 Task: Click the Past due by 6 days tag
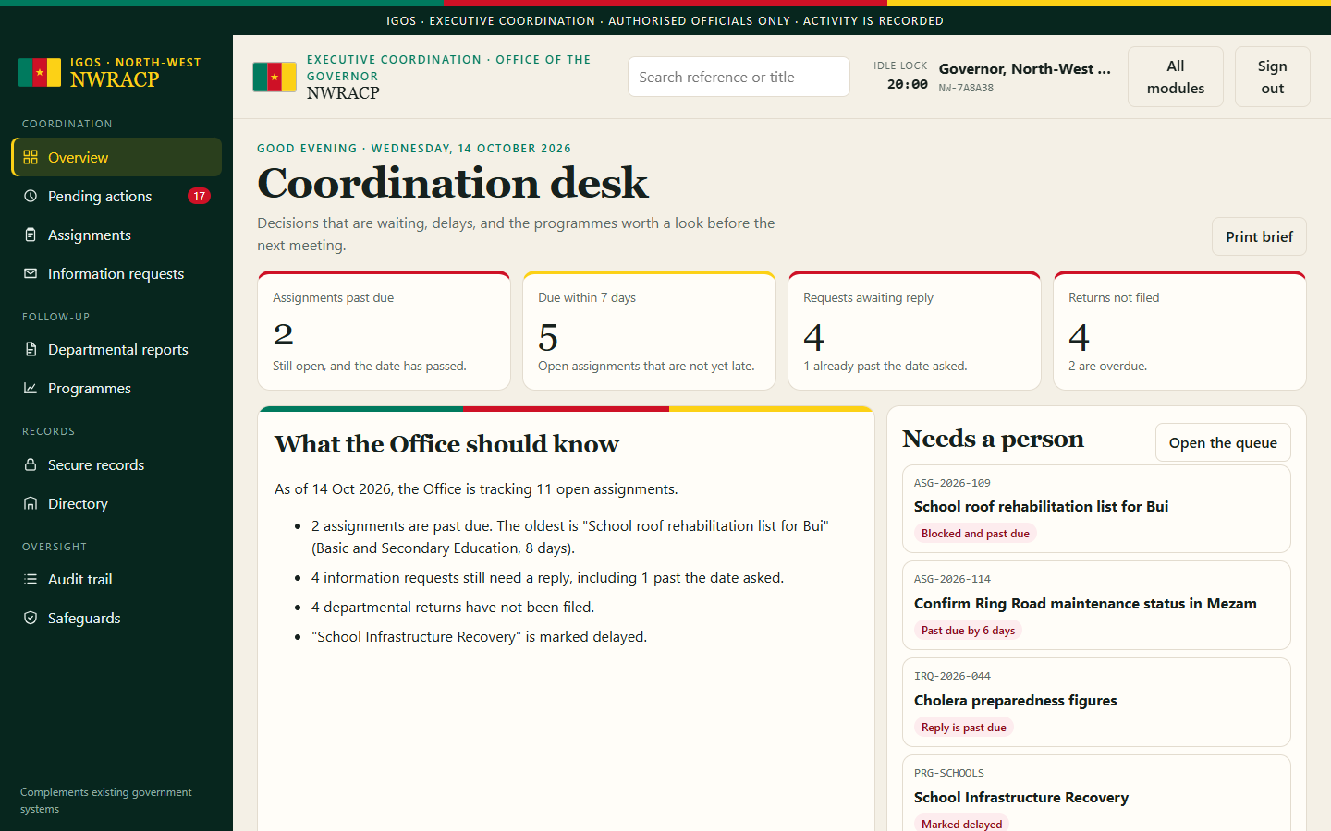(968, 631)
